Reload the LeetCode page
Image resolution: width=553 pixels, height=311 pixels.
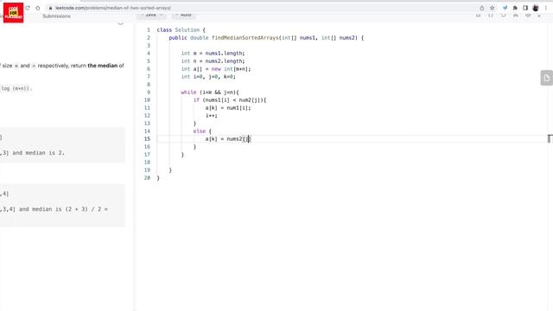pos(28,8)
